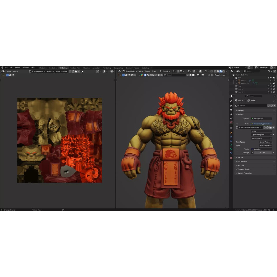Expand the Preview panel
Viewport: 277px width, 277px height.
(x=255, y=110)
